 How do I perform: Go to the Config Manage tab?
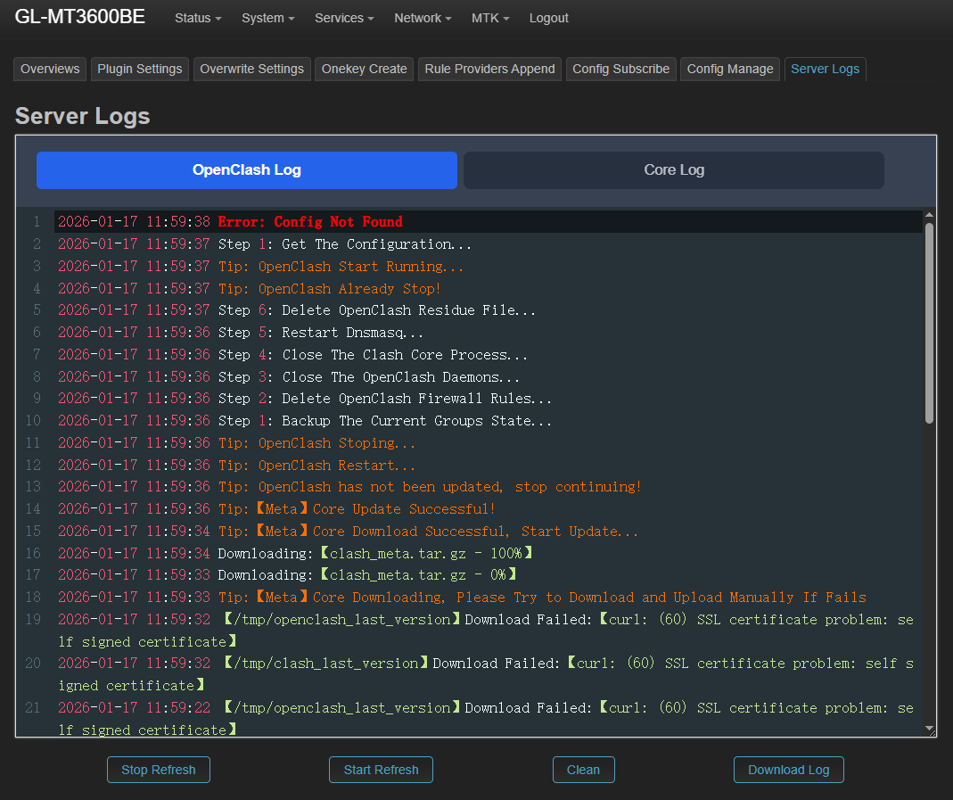(729, 69)
